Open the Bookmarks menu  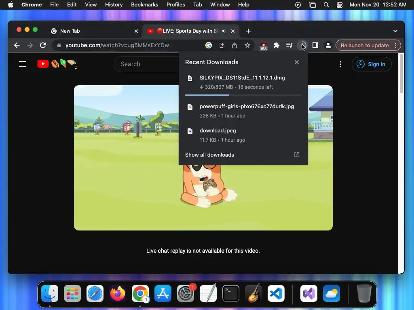[144, 5]
